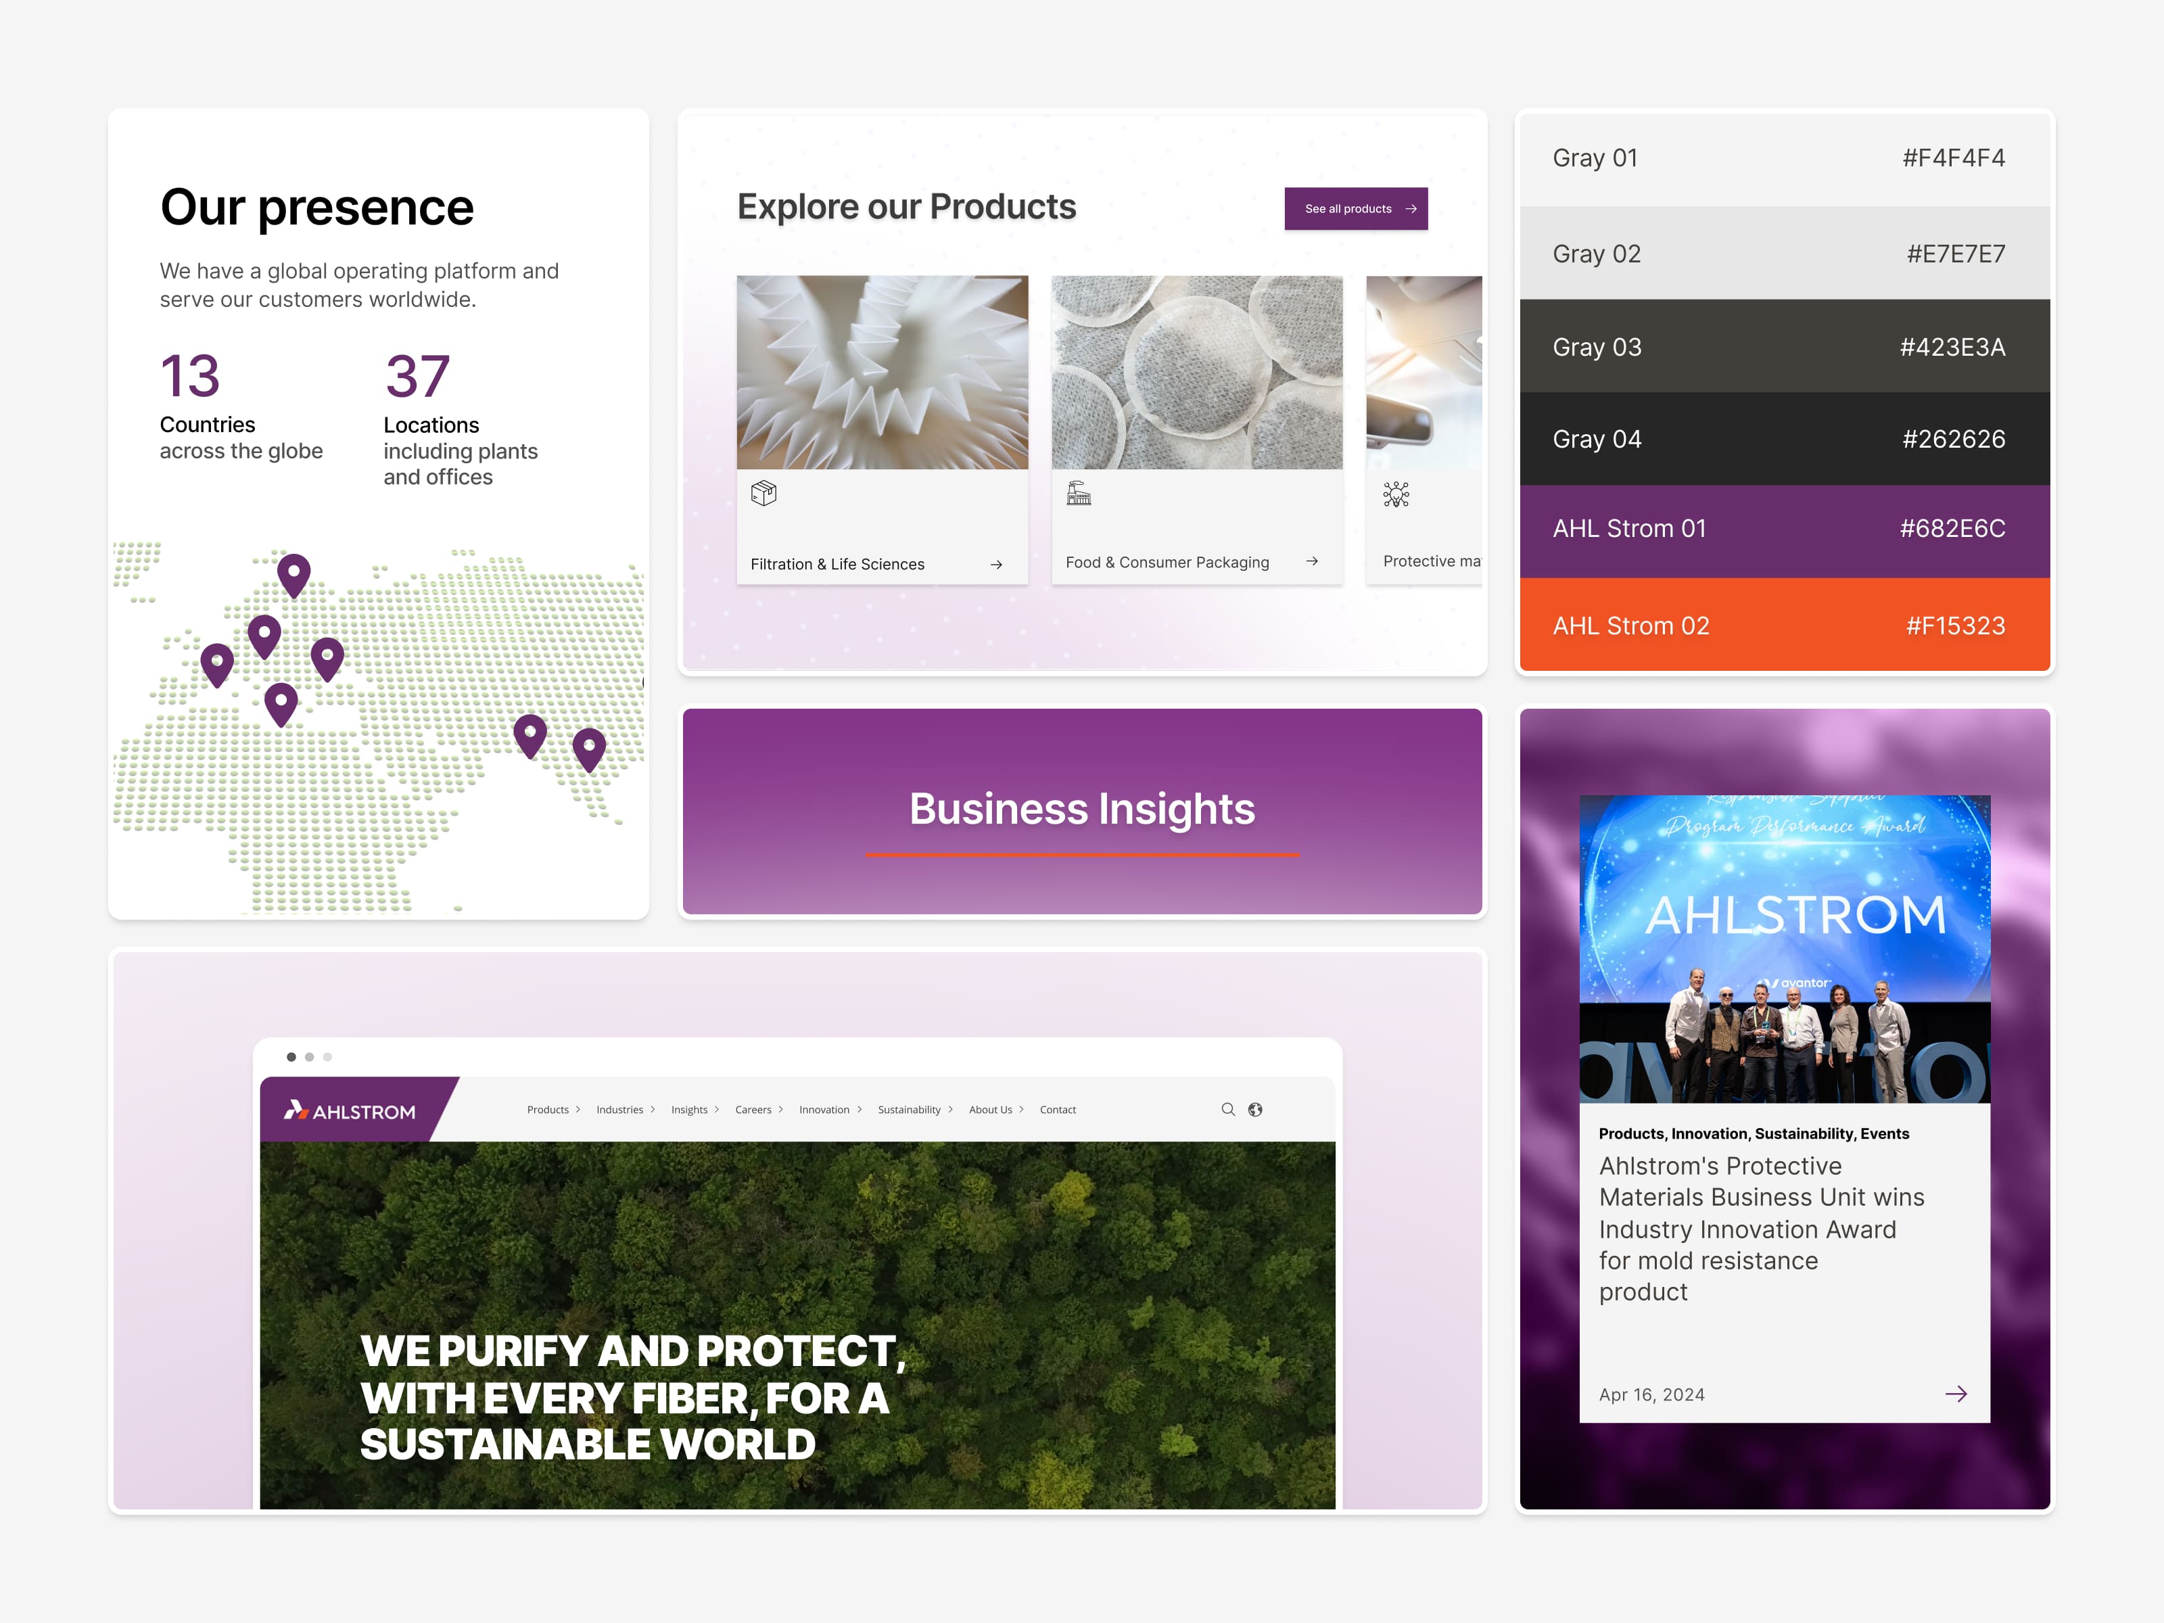Click the globe language icon

[x=1255, y=1110]
